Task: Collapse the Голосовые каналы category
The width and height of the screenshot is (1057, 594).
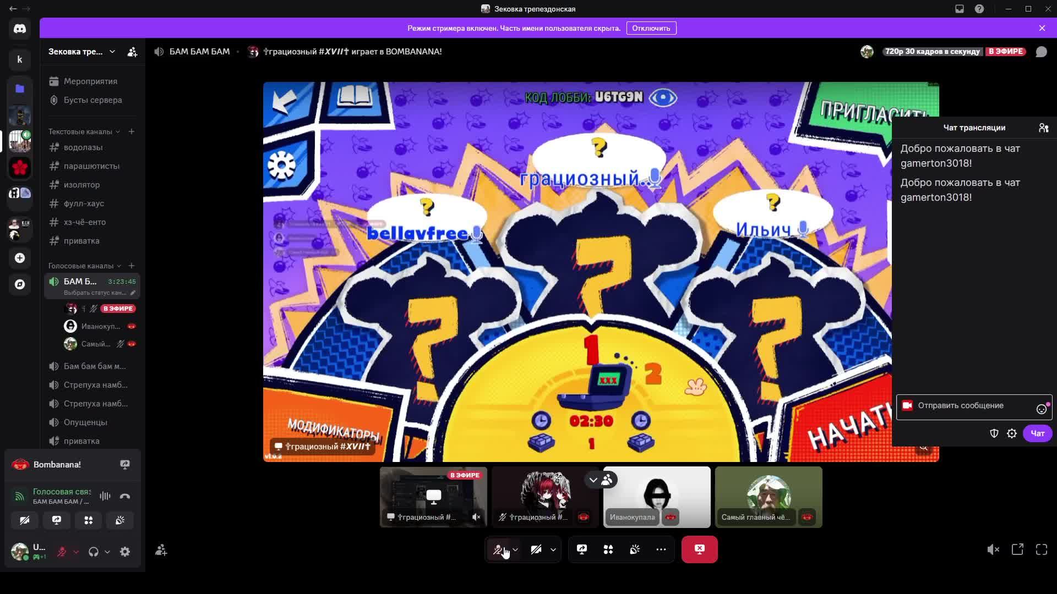Action: [x=84, y=266]
